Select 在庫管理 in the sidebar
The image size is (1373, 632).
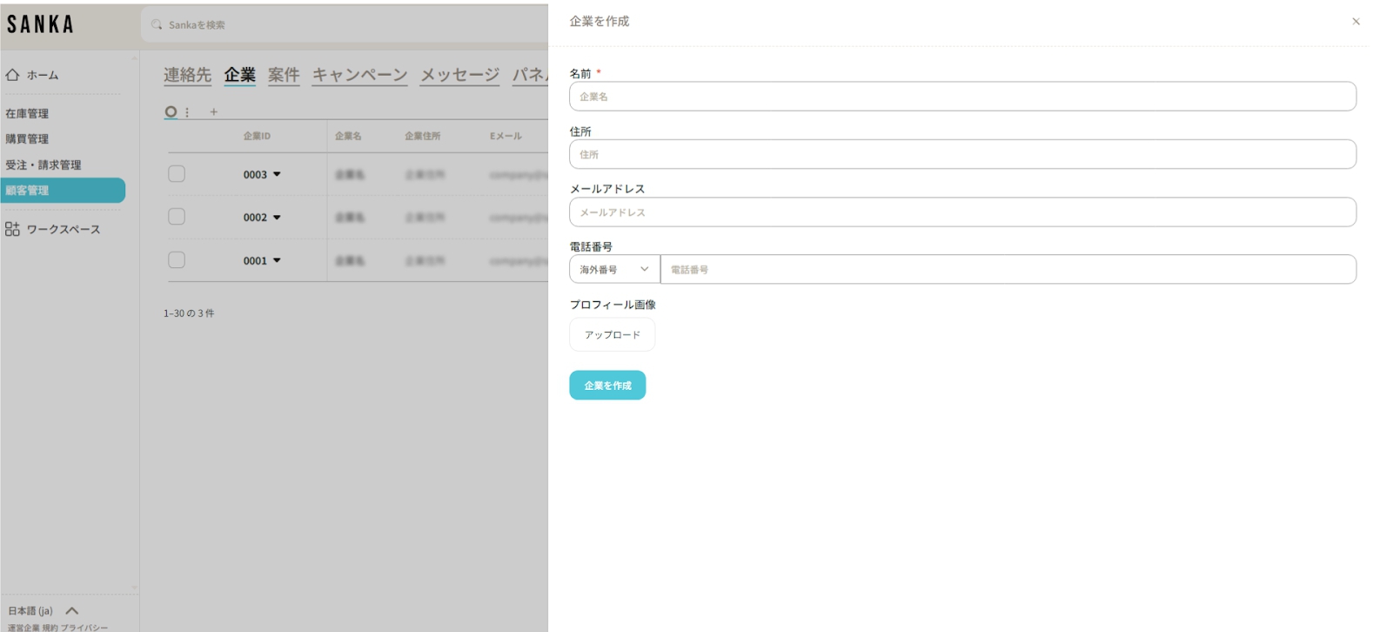(27, 113)
